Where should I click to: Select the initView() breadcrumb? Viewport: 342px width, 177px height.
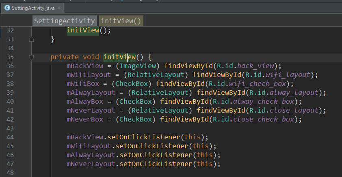[121, 21]
